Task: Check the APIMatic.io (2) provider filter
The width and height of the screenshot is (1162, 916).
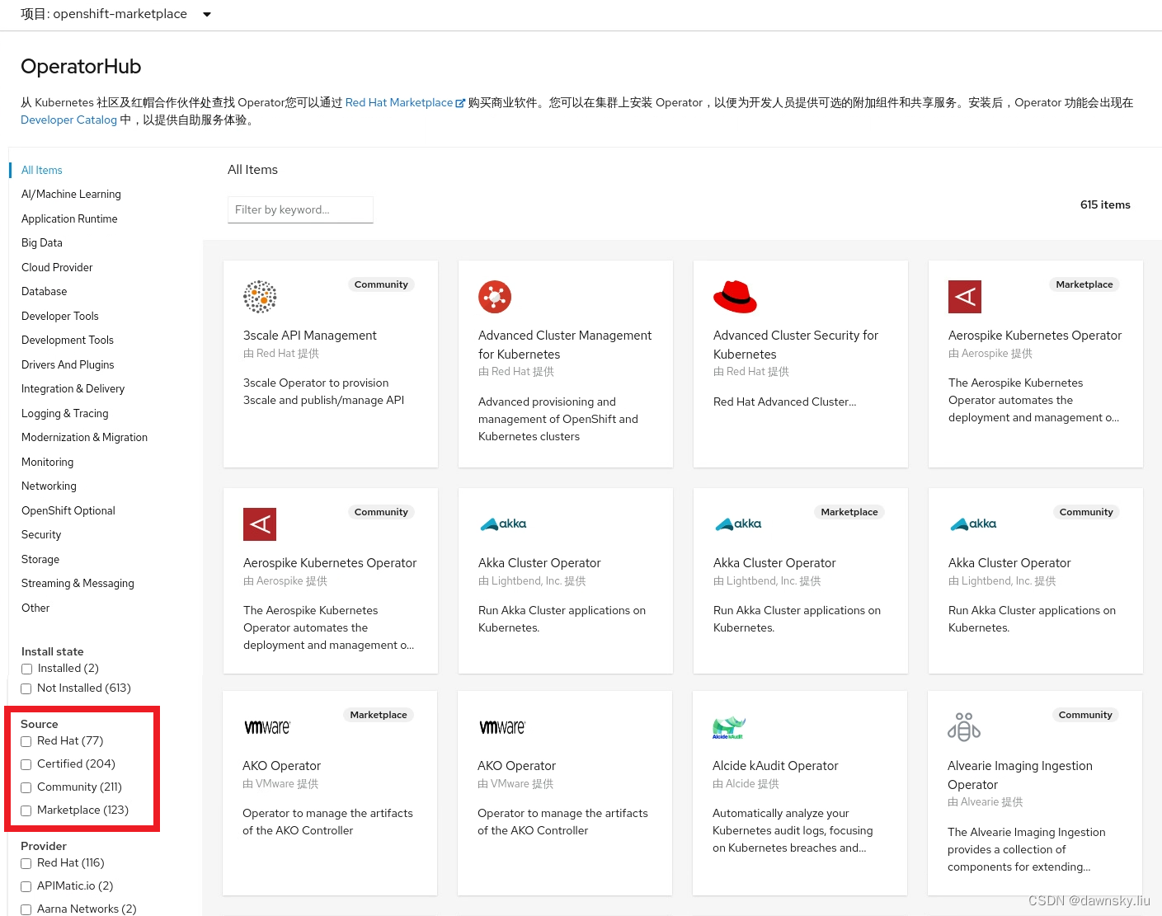Action: (x=26, y=887)
